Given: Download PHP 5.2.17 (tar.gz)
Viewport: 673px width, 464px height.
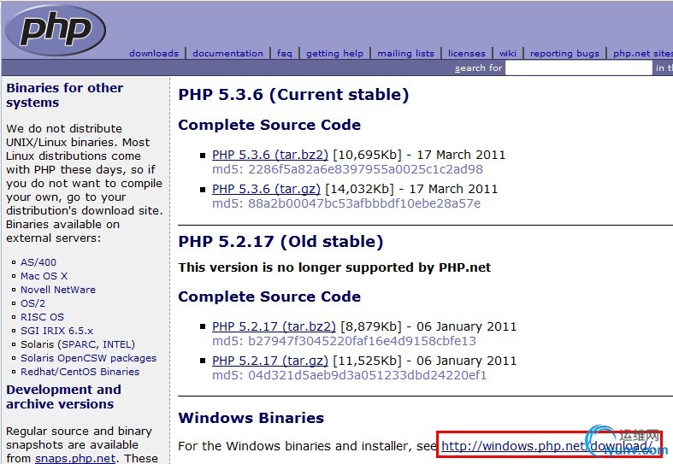Looking at the screenshot, I should 270,361.
